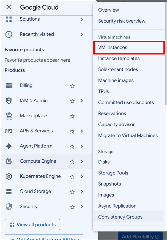The width and height of the screenshot is (167, 240).
Task: Star Security as a favorite
Action: point(72,207)
